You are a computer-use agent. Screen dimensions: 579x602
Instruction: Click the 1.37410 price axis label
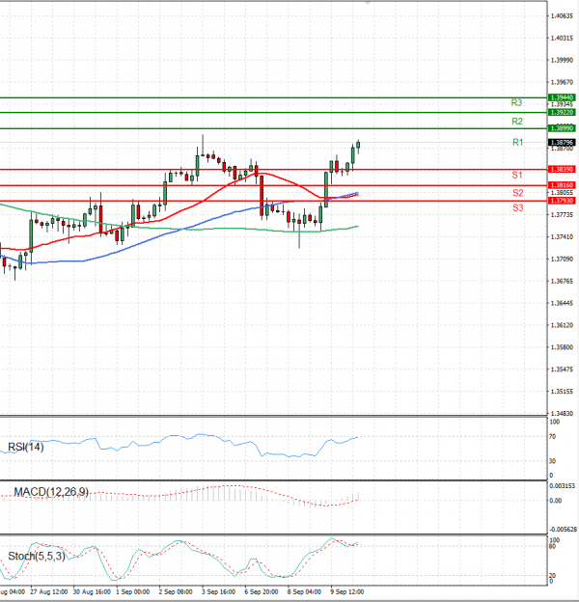coord(562,237)
